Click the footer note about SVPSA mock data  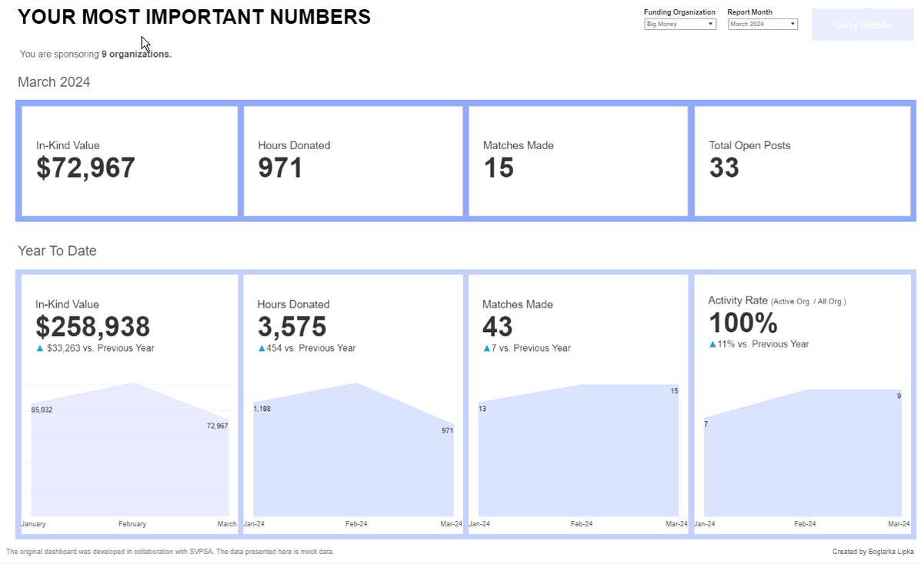click(x=170, y=552)
